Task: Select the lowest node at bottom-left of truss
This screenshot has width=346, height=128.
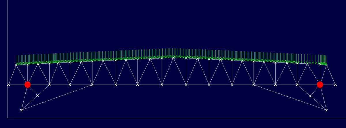Action: (x=21, y=110)
